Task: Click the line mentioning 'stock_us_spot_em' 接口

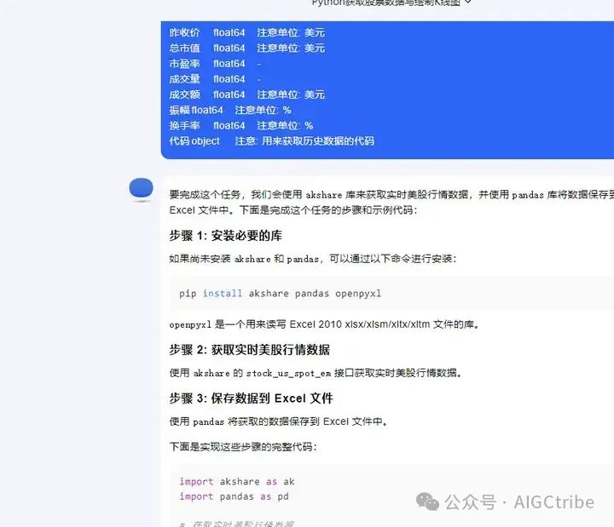Action: (316, 373)
